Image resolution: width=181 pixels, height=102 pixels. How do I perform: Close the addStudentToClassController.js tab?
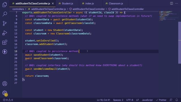(53, 4)
